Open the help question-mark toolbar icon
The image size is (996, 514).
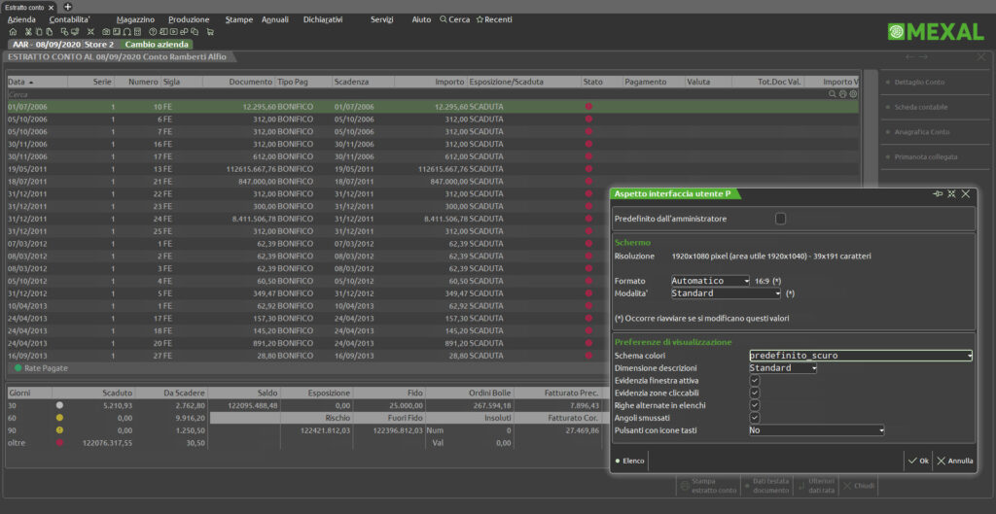coord(153,32)
